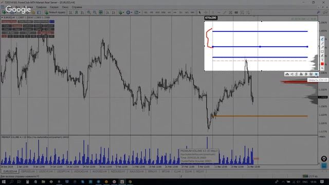Select the Lightshot marker highlighter tool

[x=322, y=56]
